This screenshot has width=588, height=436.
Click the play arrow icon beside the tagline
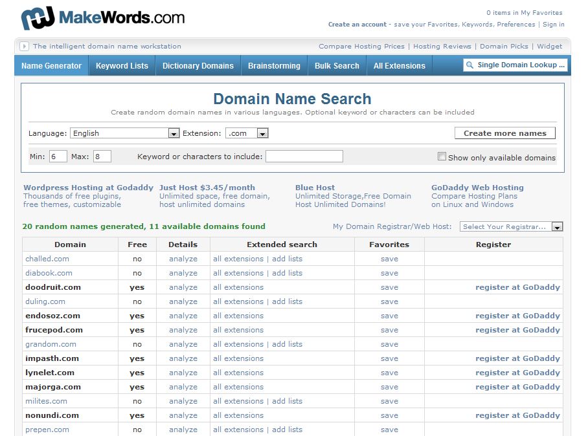click(25, 47)
